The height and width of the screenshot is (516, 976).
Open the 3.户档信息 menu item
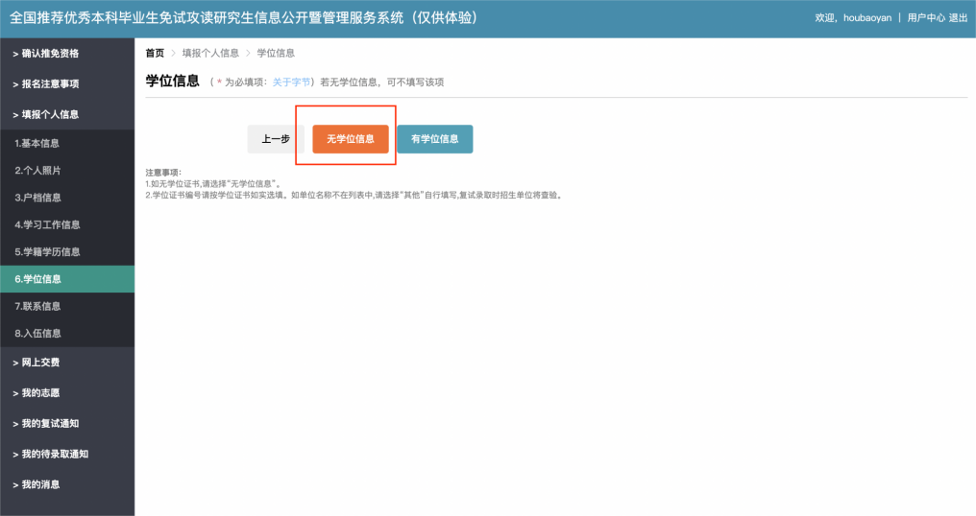(x=66, y=198)
